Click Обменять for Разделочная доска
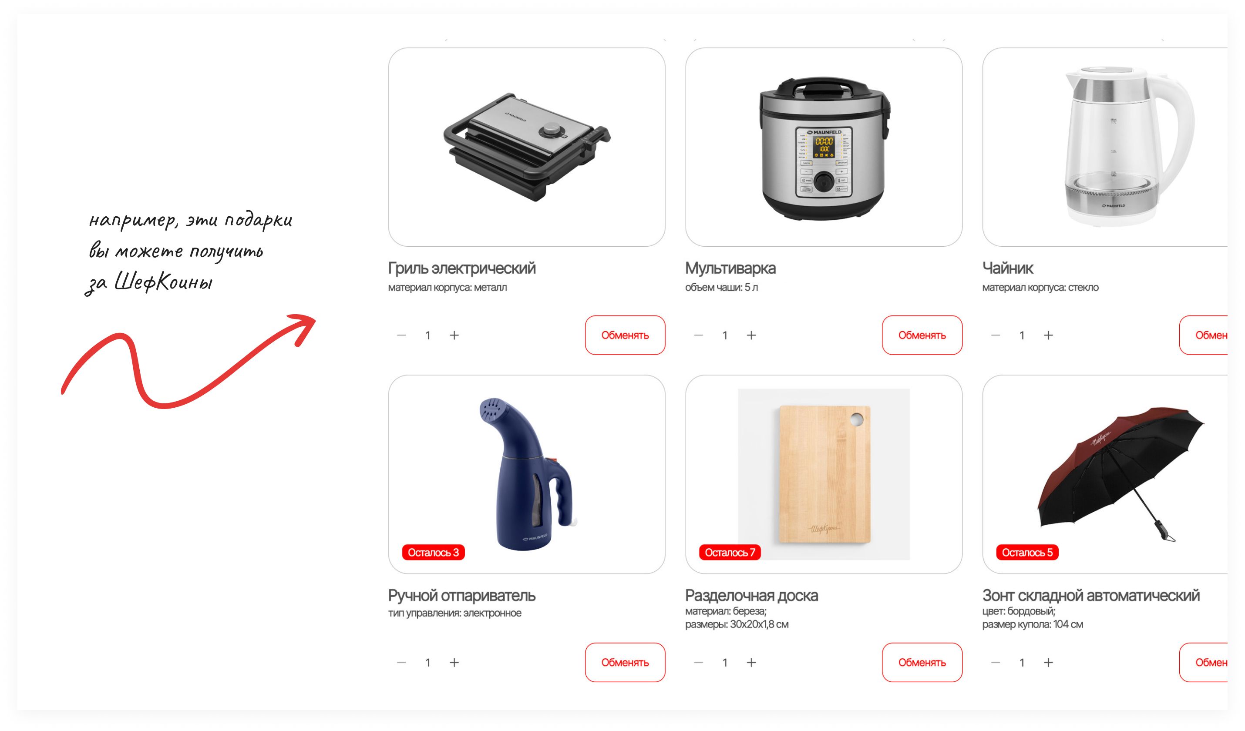This screenshot has width=1245, height=731. point(922,662)
